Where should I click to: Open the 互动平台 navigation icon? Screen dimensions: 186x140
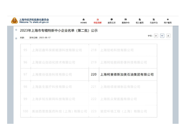tap(154, 20)
